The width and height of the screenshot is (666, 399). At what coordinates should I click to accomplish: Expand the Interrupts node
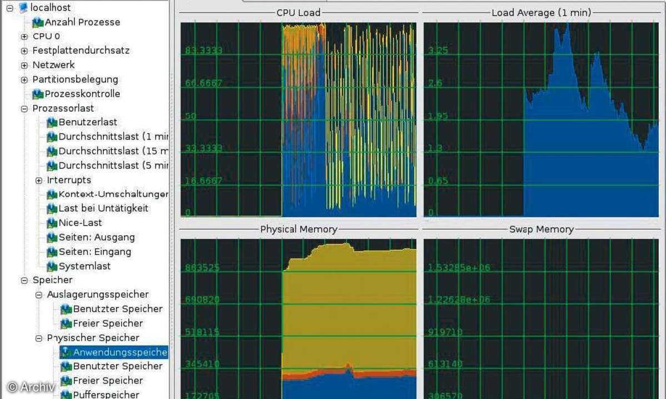pos(38,180)
